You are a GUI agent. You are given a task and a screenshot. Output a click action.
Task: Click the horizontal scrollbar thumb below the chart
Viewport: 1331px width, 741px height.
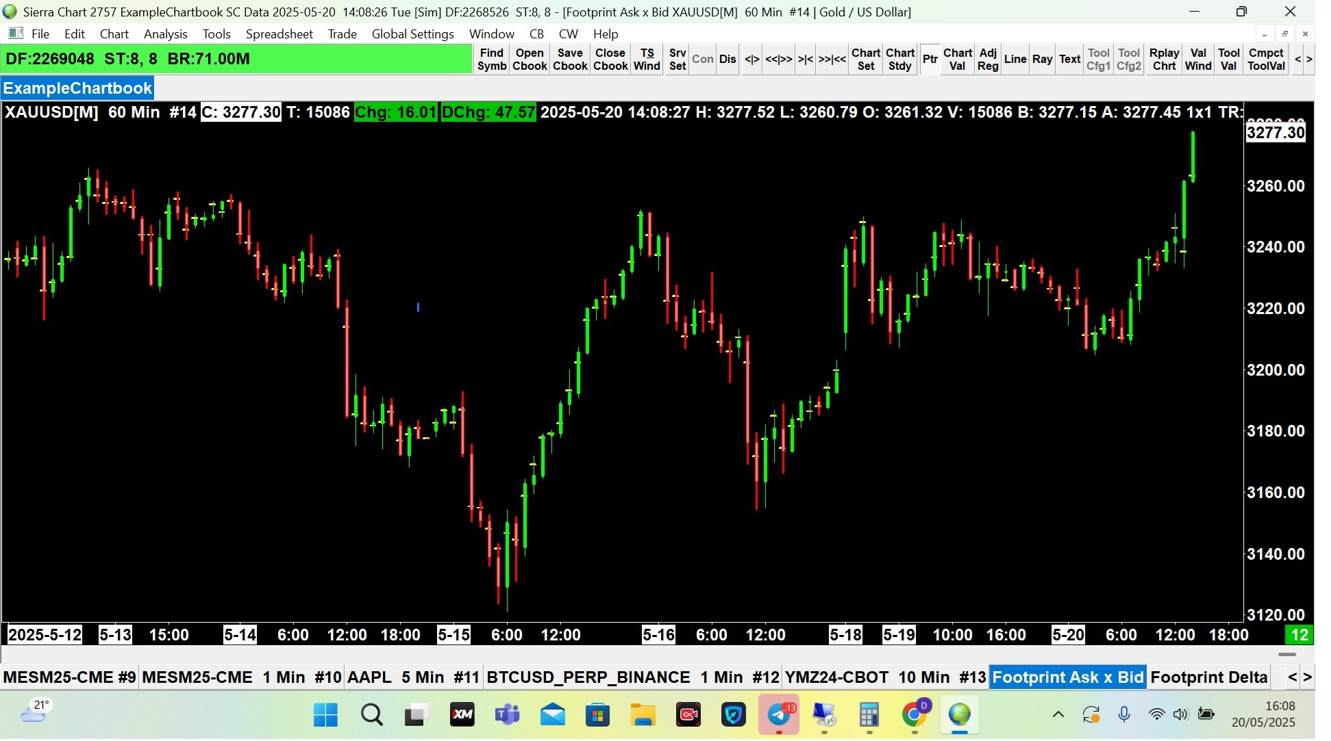pyautogui.click(x=1286, y=655)
